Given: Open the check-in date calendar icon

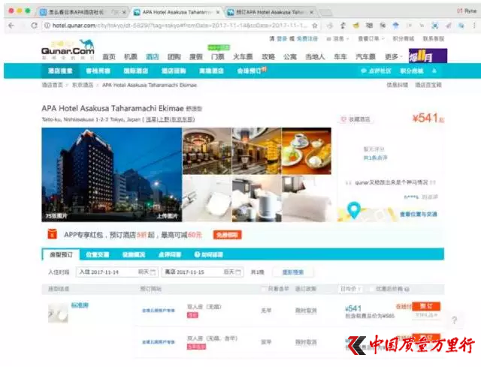Looking at the screenshot, I should pos(153,272).
